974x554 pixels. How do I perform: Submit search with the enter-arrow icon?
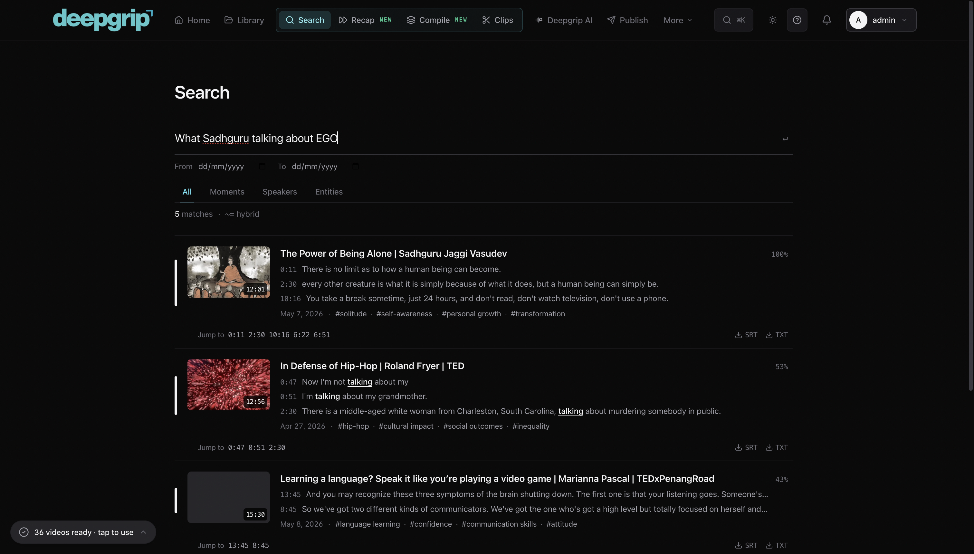coord(785,139)
